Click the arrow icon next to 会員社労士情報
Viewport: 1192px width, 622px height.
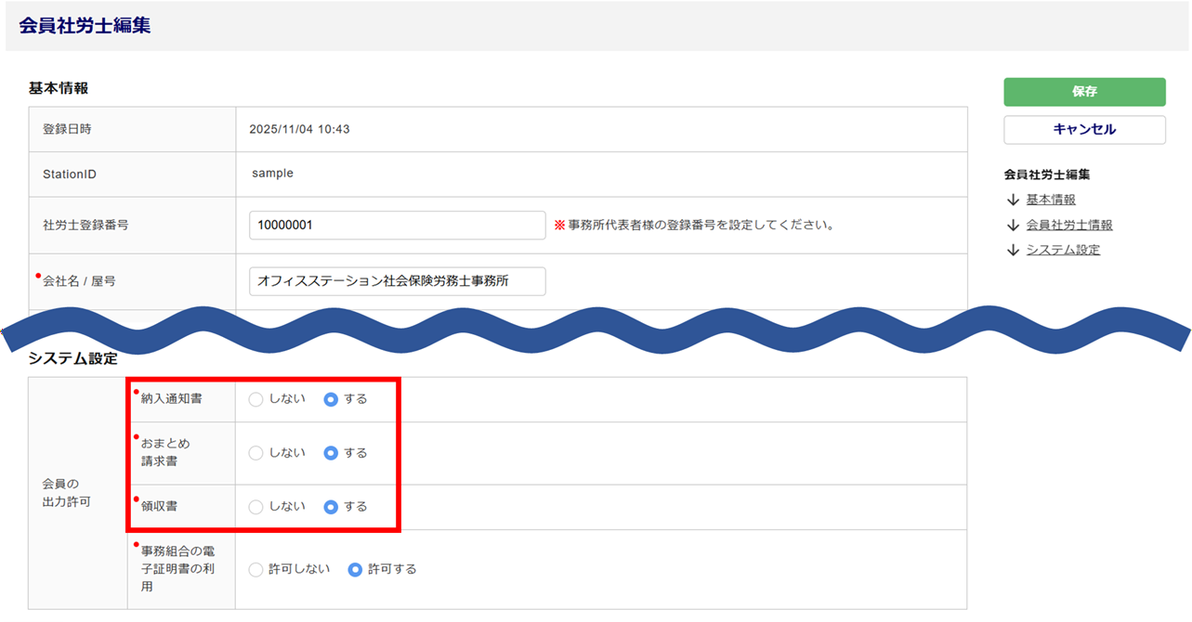[x=1013, y=225]
